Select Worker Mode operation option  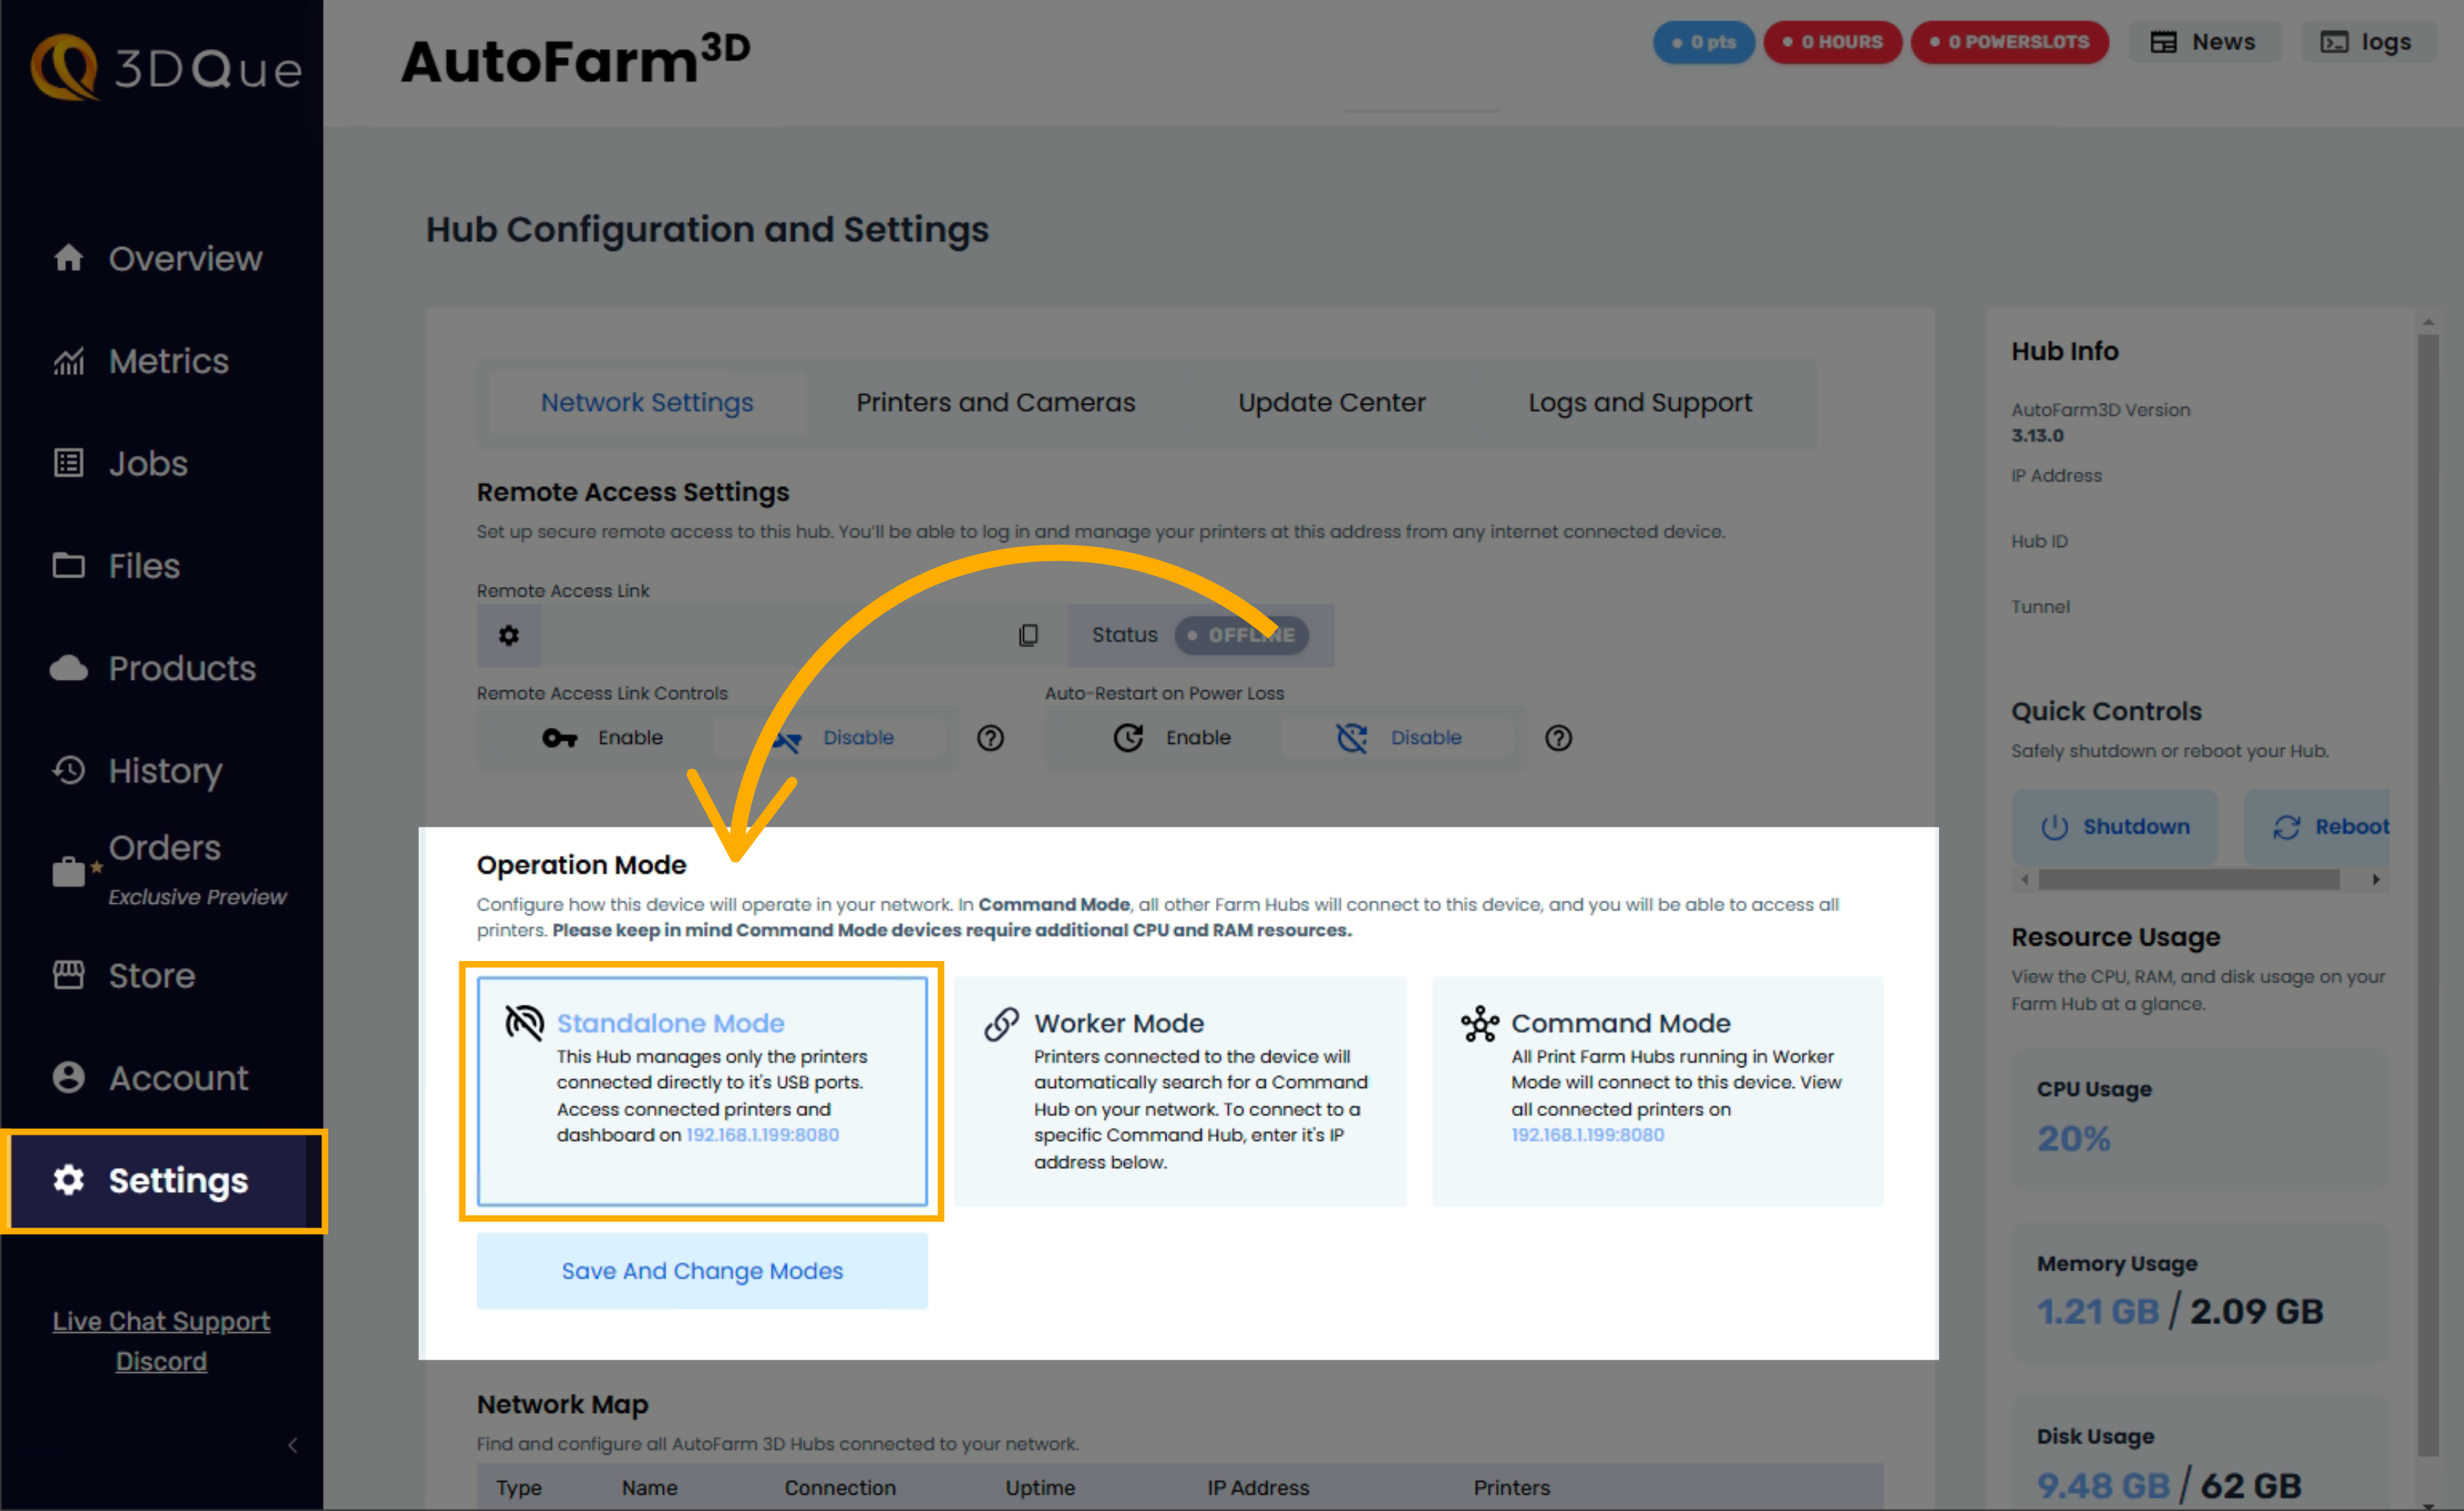tap(1179, 1089)
